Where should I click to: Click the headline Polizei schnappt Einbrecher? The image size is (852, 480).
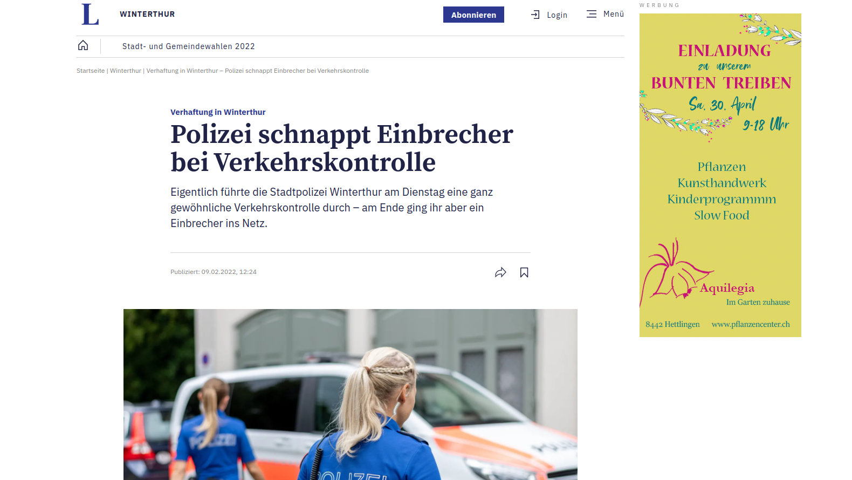(342, 148)
